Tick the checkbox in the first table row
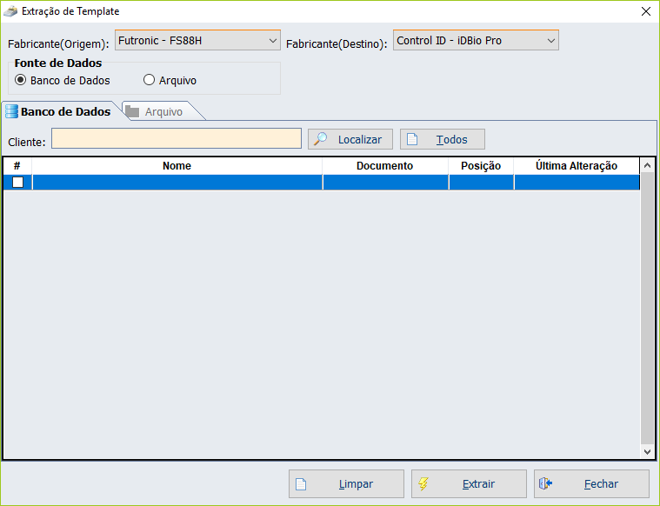The height and width of the screenshot is (506, 660). coord(17,182)
